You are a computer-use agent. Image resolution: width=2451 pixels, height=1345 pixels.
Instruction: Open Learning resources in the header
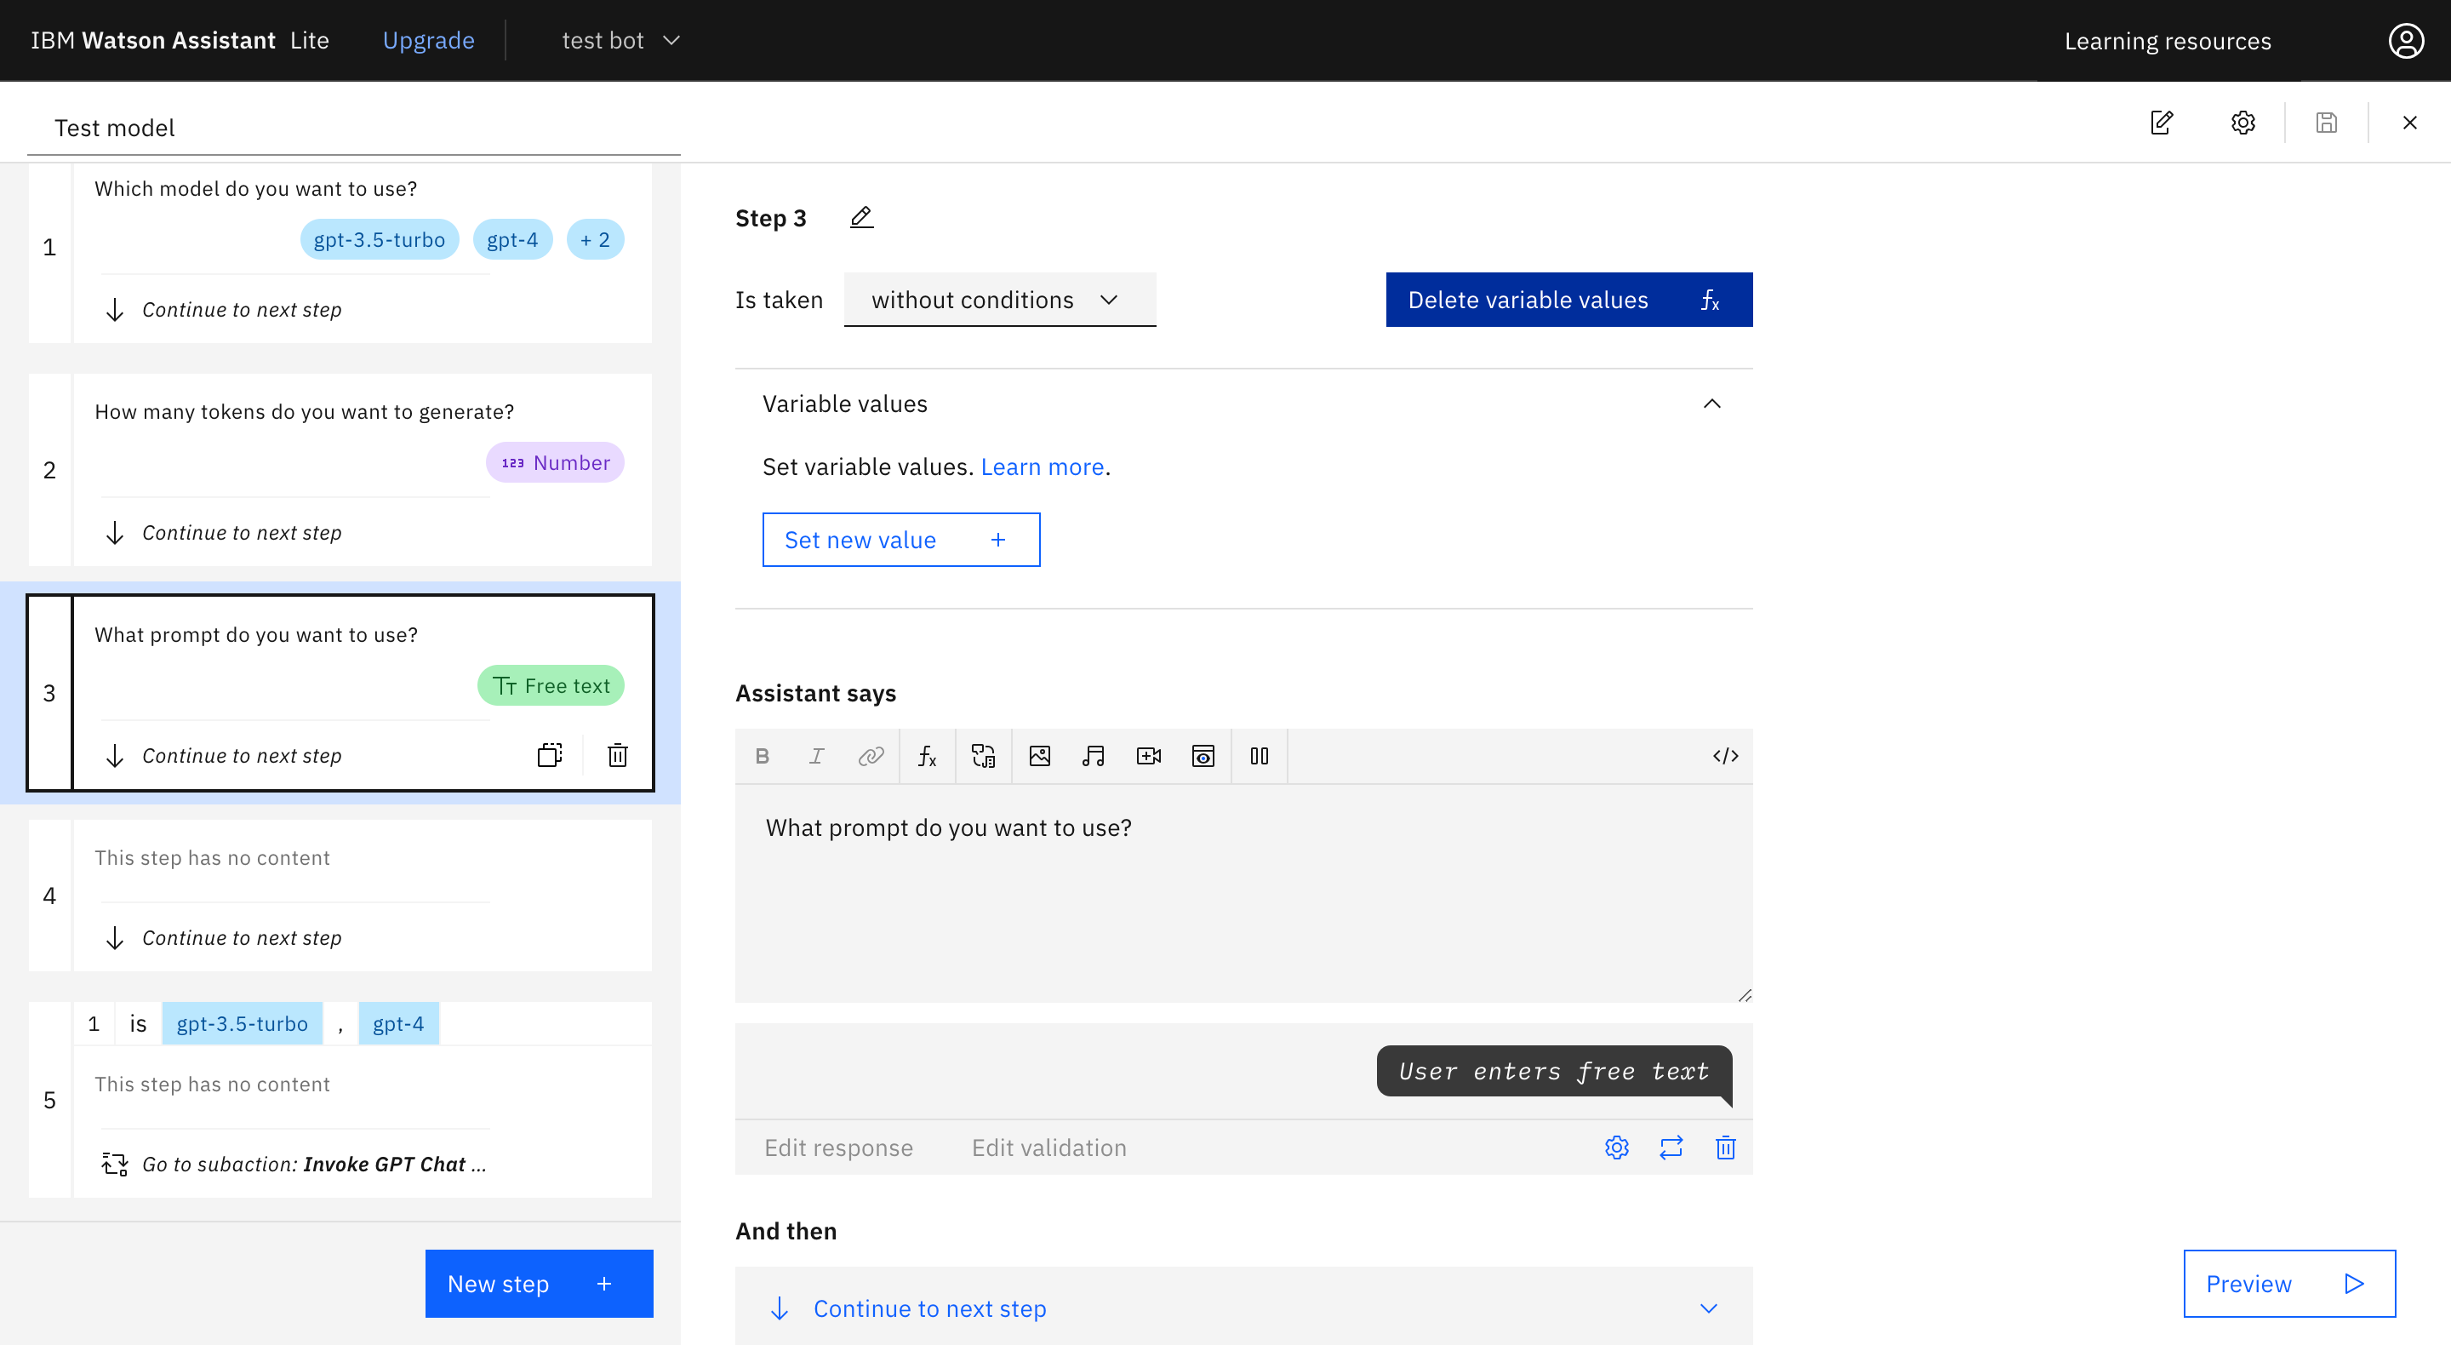click(2167, 40)
